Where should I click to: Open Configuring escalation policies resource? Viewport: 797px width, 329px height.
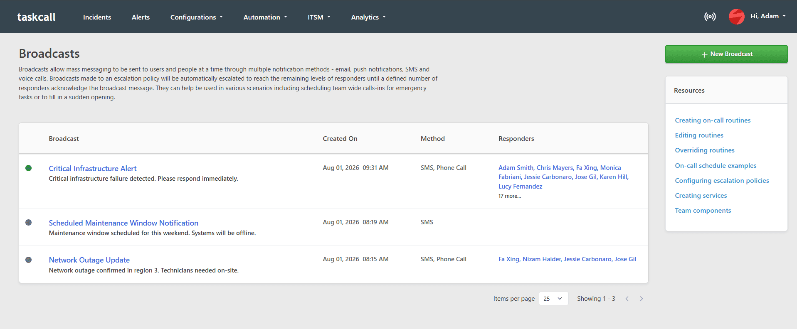(722, 181)
